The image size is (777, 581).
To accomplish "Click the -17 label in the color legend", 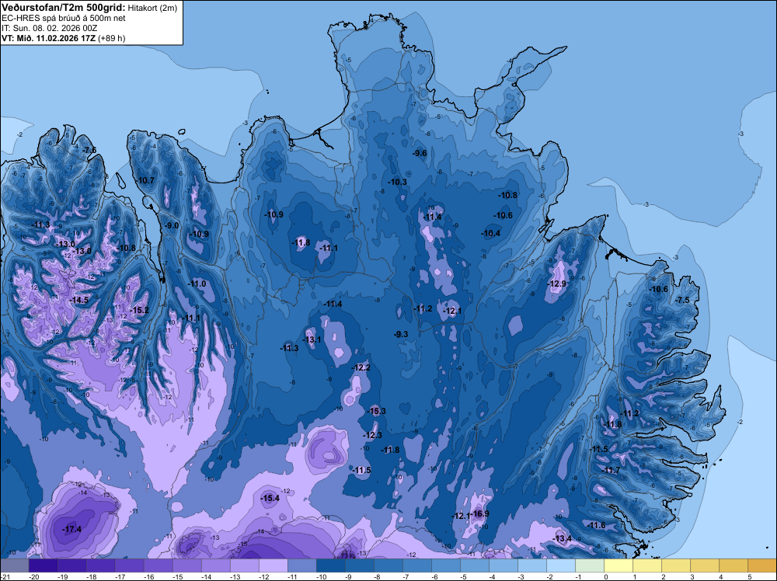I will point(120,577).
